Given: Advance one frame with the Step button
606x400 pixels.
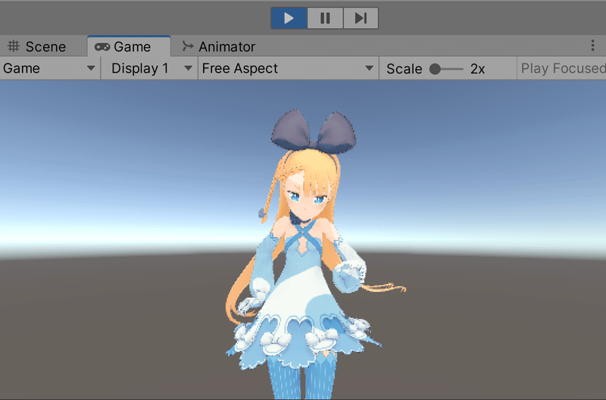Looking at the screenshot, I should (361, 18).
